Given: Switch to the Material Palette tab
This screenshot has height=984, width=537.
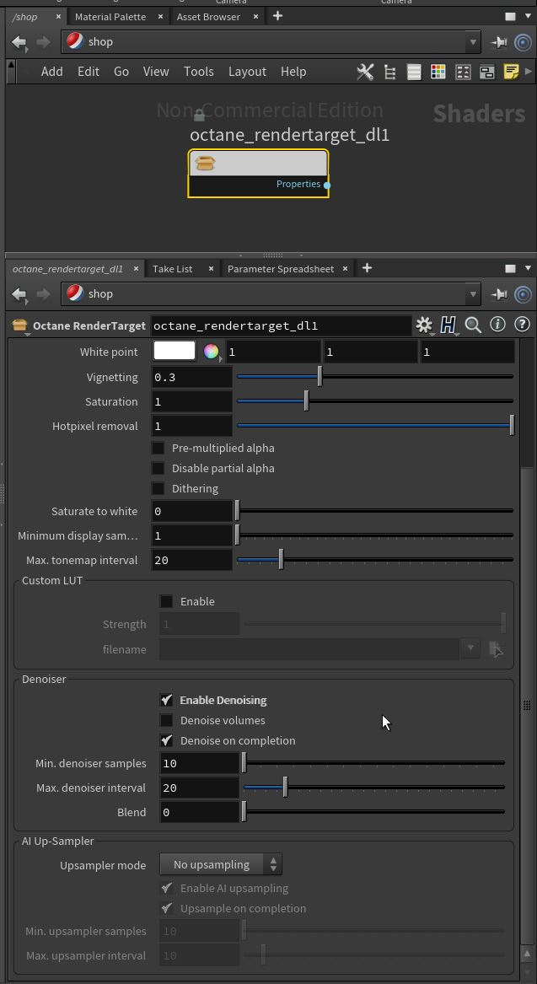Looking at the screenshot, I should [110, 17].
